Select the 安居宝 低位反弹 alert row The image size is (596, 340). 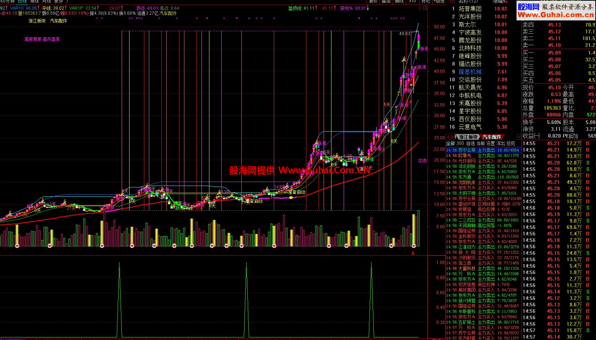tap(483, 209)
